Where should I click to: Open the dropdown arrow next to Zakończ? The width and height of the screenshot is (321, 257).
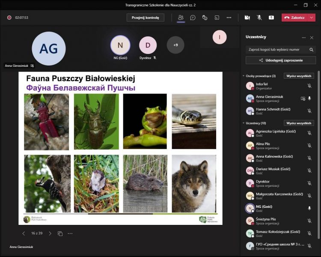coord(312,18)
